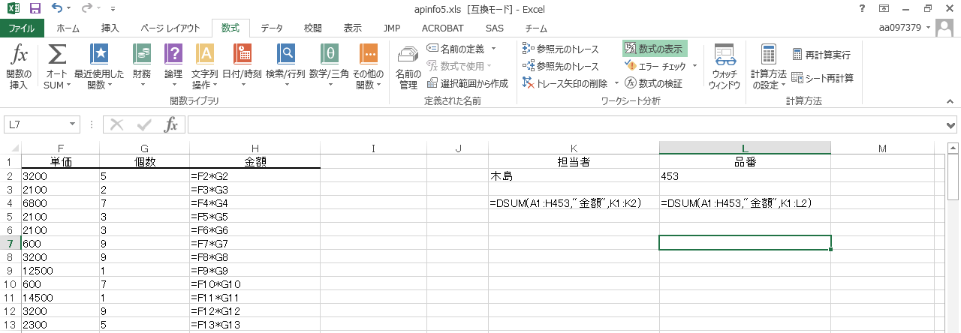Switch to the Data (データ) ribbon tab

tap(271, 28)
